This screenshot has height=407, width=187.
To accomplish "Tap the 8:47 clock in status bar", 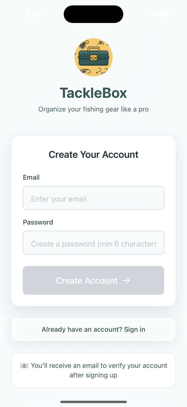I will 34,14.
